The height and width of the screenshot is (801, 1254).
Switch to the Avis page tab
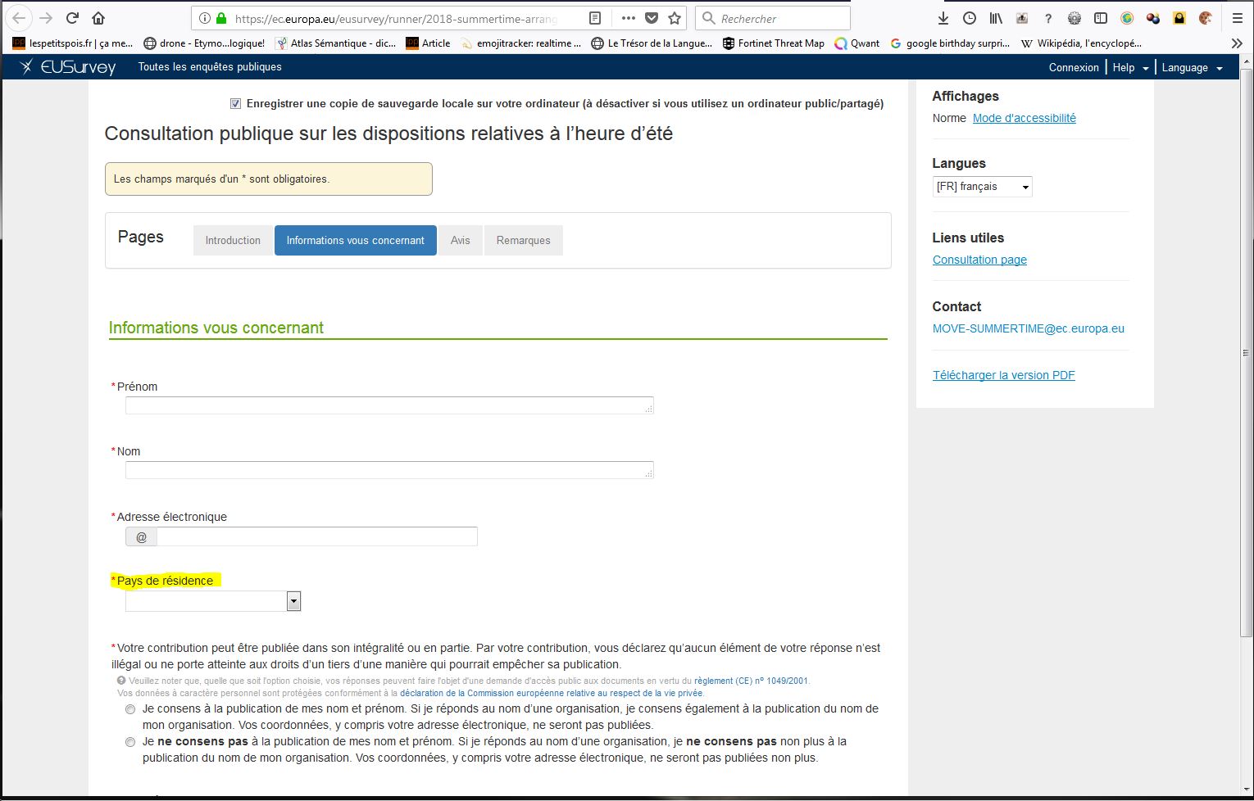tap(461, 241)
